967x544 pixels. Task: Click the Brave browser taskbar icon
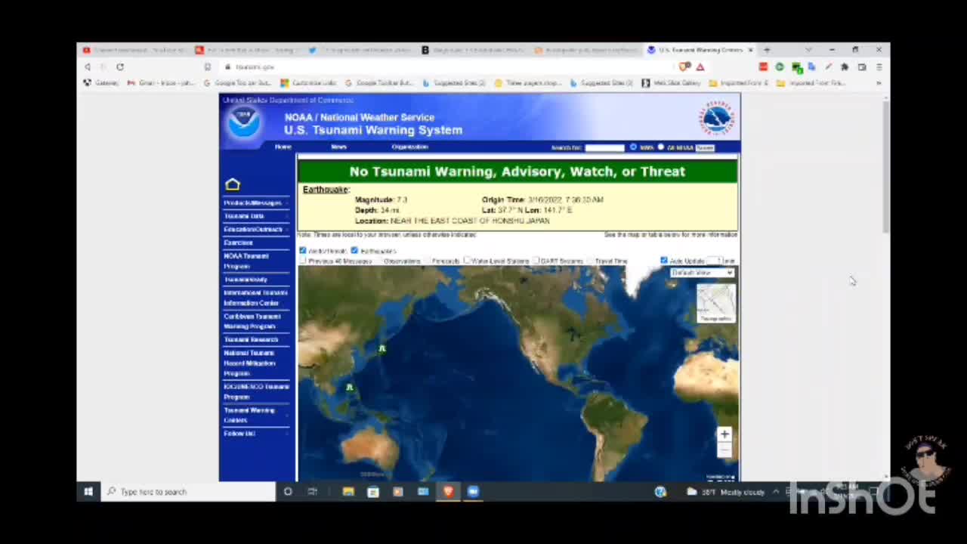click(448, 492)
